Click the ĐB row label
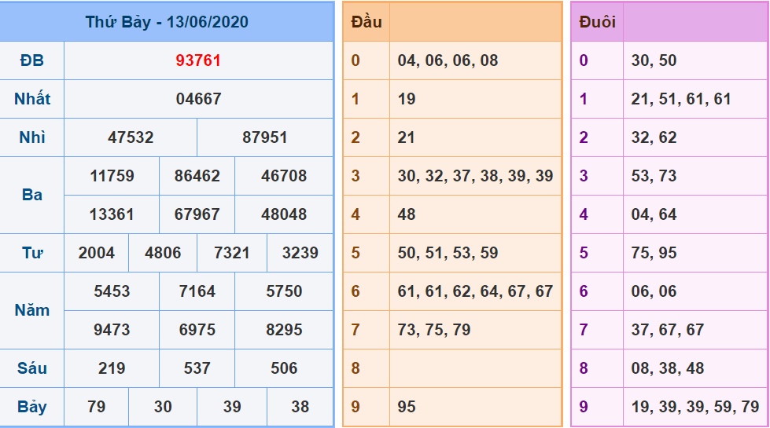770x428 pixels. [x=32, y=60]
